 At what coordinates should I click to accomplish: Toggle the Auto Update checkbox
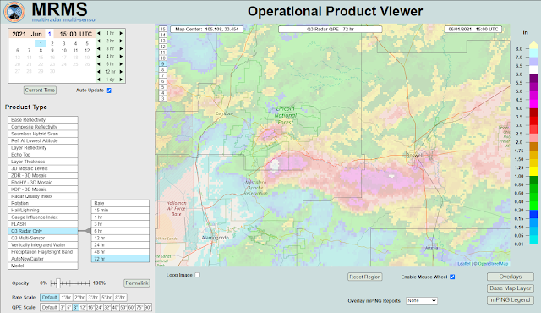[x=109, y=91]
